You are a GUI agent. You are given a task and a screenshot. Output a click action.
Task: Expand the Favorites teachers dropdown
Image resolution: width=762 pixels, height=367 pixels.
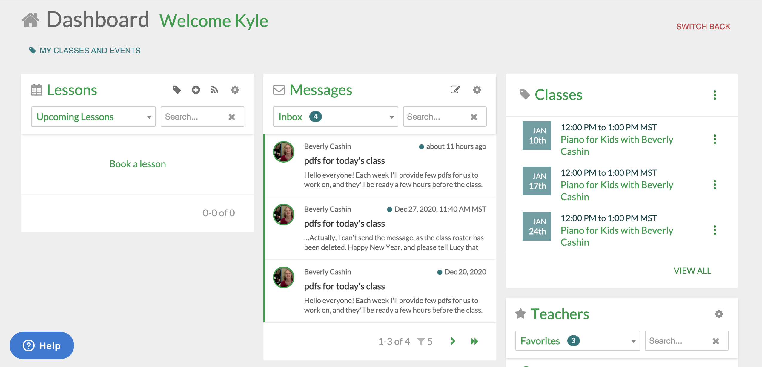click(x=577, y=341)
